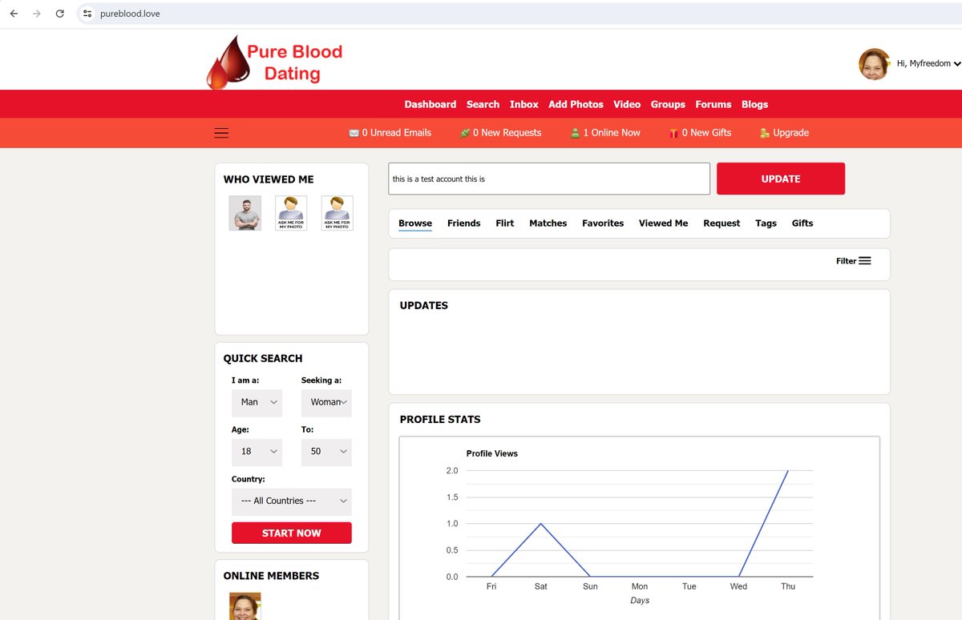The height and width of the screenshot is (620, 962).
Task: Go to Search in main menu
Action: (483, 104)
